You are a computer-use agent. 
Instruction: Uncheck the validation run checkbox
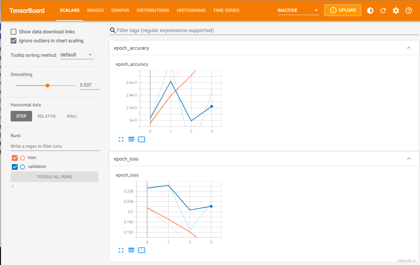coord(15,167)
